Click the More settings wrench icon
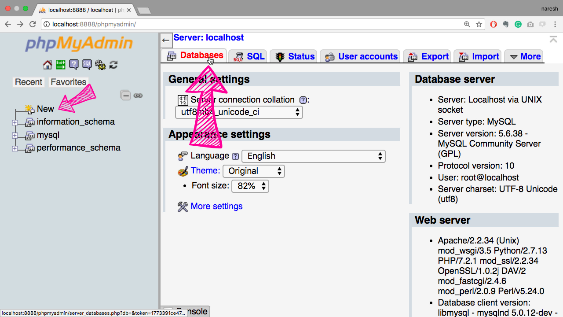563x317 pixels. tap(183, 206)
